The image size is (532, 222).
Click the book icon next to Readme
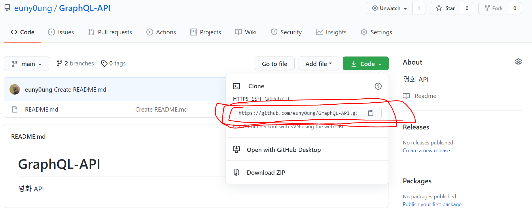406,96
